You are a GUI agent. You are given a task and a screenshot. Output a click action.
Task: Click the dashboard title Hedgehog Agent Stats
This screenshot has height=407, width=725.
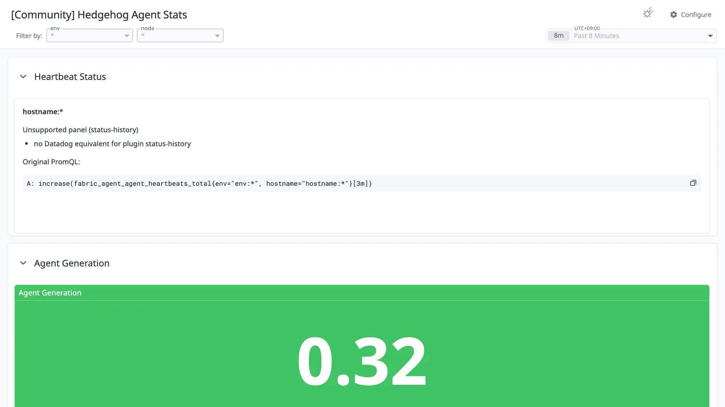click(99, 15)
